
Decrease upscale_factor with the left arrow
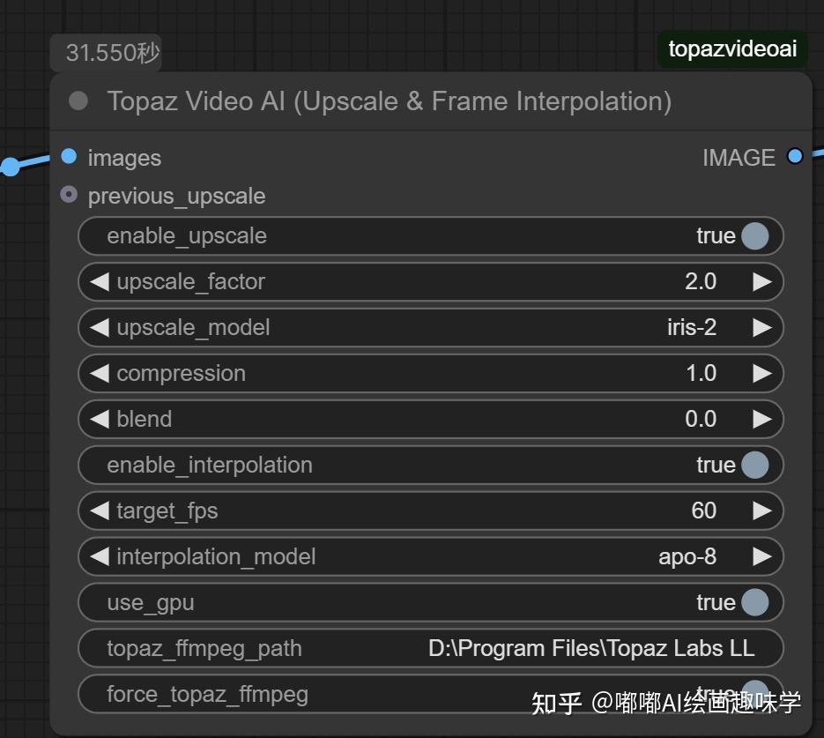[x=100, y=281]
